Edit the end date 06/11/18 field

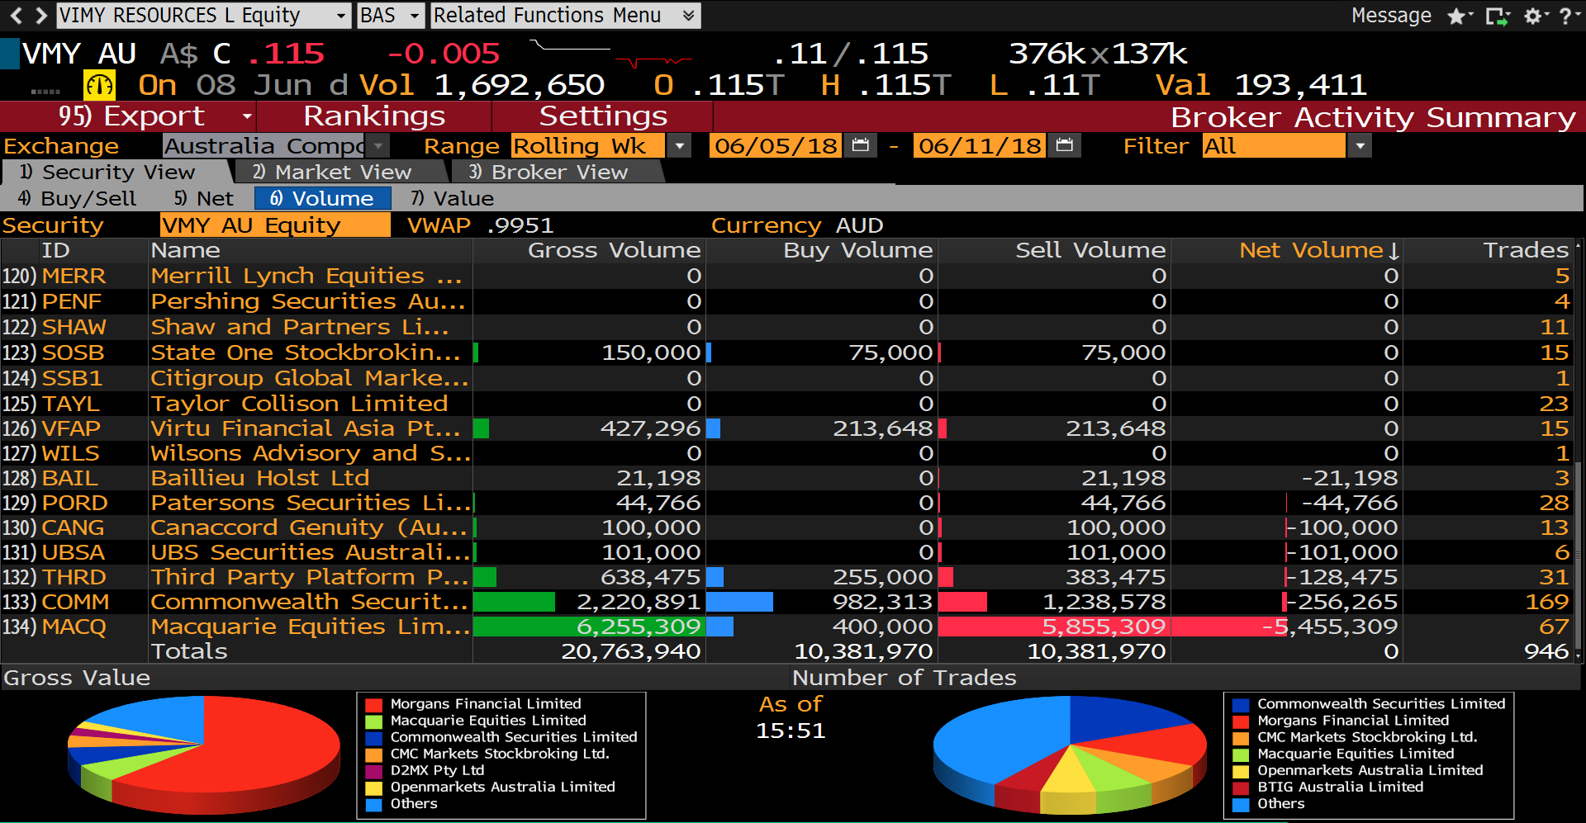980,145
